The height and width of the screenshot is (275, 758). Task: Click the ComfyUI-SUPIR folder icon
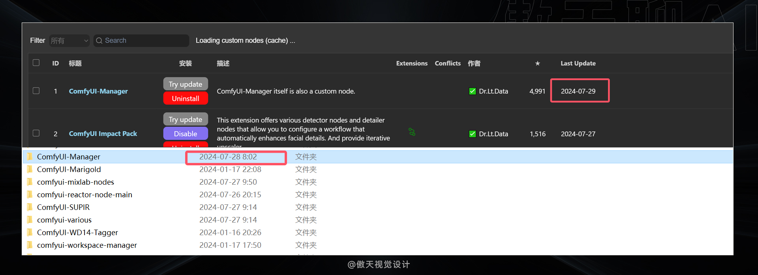30,207
